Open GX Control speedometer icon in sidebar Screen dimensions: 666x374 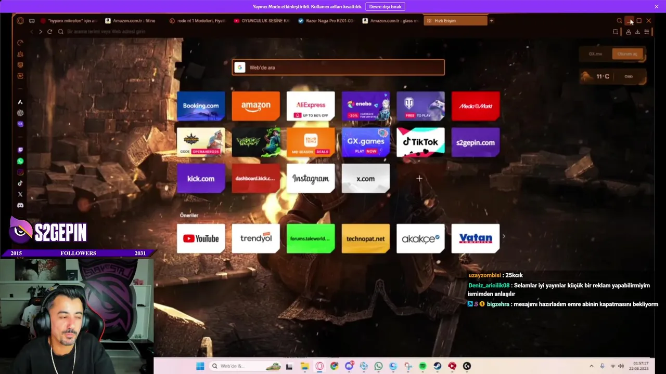[x=20, y=43]
